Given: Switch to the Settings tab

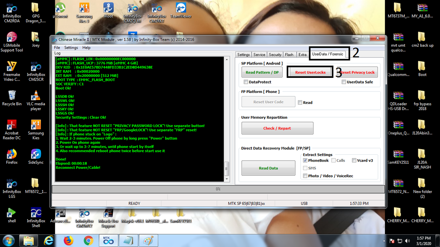Looking at the screenshot, I should [x=243, y=55].
